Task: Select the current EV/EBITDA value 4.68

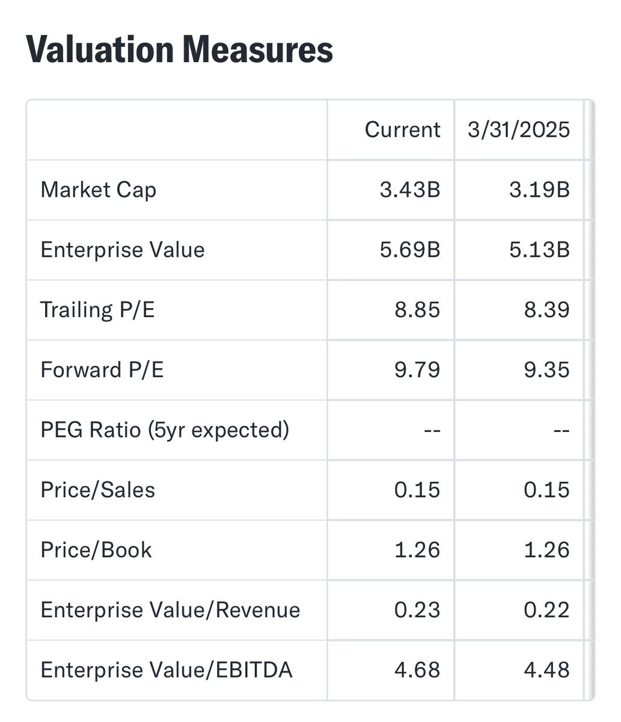Action: coord(417,670)
